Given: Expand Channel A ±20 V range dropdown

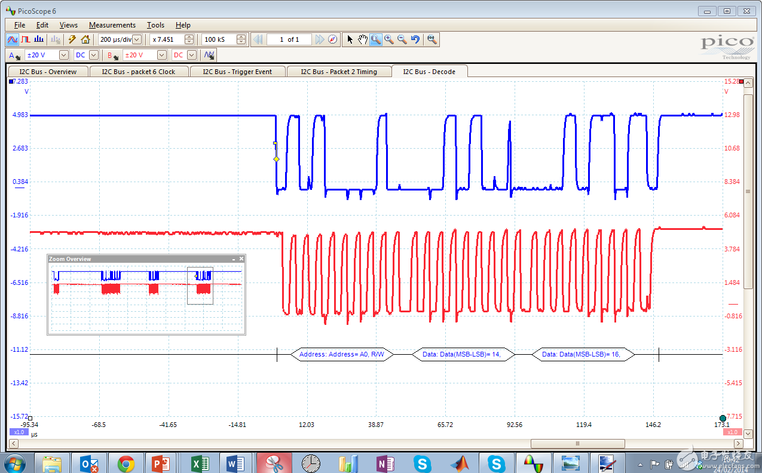Looking at the screenshot, I should [64, 55].
